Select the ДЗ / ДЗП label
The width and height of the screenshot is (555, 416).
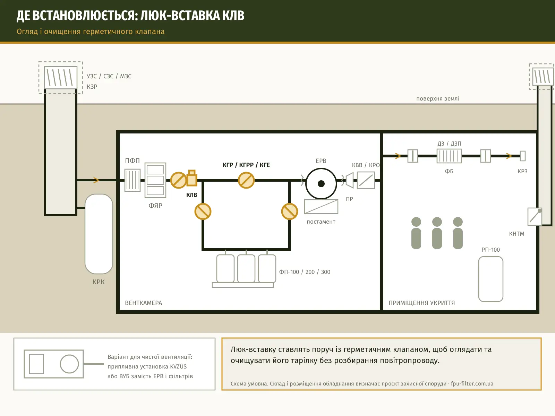[x=449, y=144]
